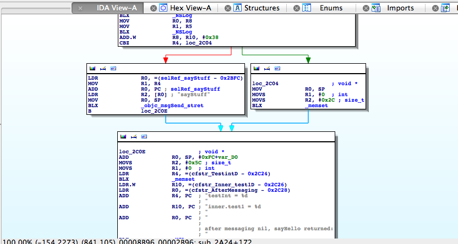Click group-nodes icon on the loc_2C04 block
458x244 pixels.
[x=277, y=69]
